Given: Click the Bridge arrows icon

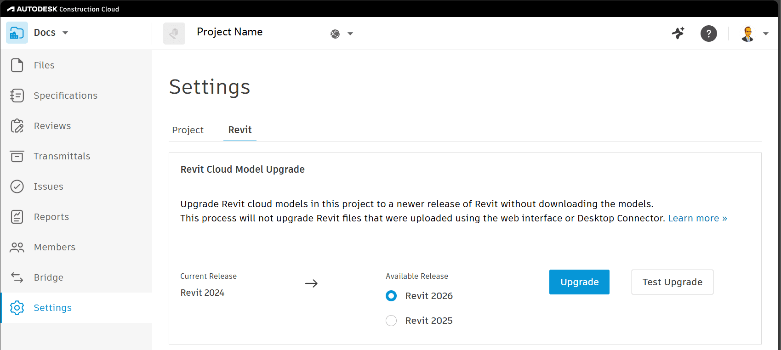Looking at the screenshot, I should pos(17,277).
